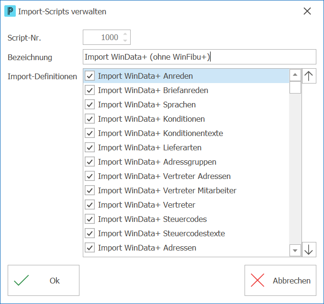Uncheck Import WinData+ Steuercodes checkbox
The image size is (324, 304).
[90, 219]
